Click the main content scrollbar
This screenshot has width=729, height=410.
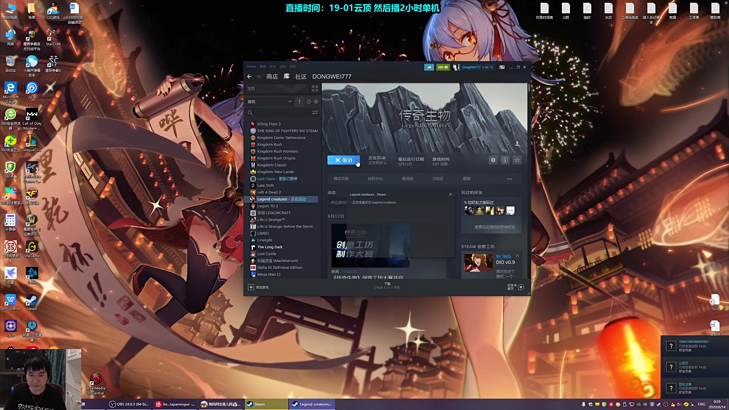click(x=529, y=88)
